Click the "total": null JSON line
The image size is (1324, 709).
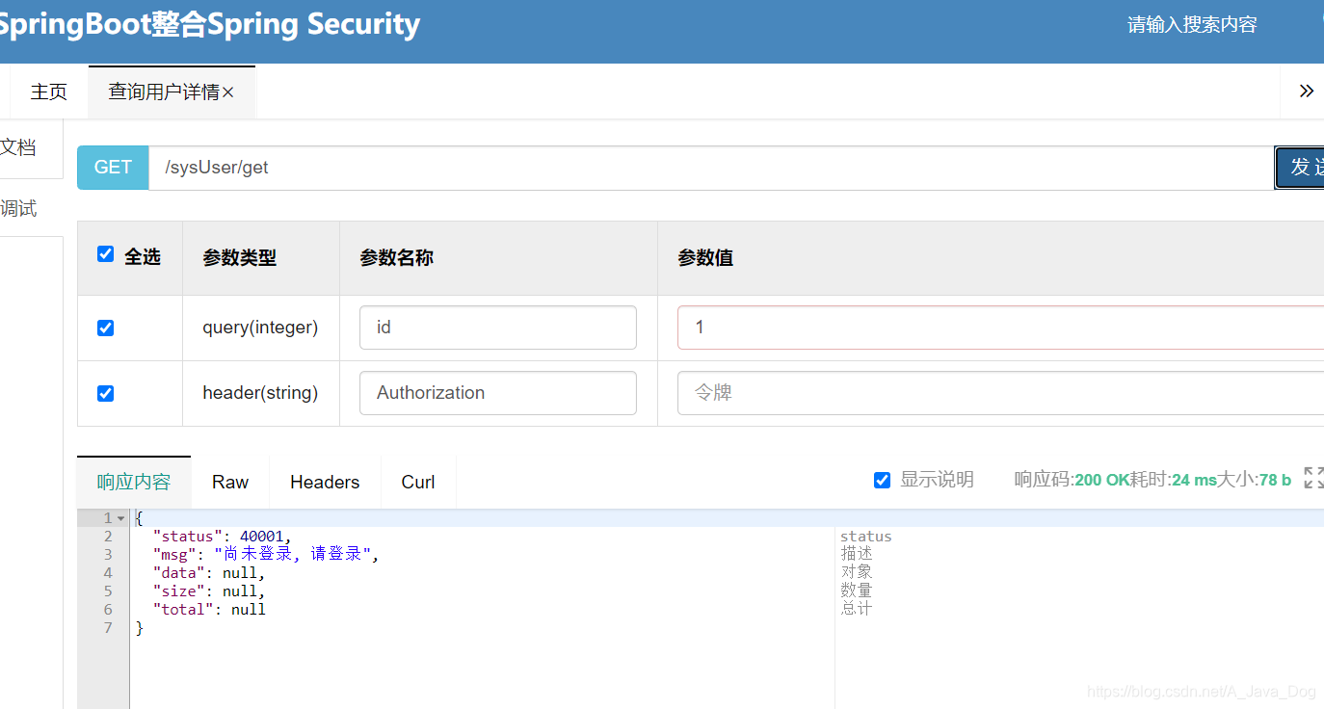point(209,610)
